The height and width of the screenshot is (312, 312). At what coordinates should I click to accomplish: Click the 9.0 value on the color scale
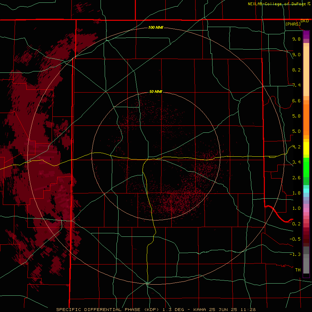(296, 54)
